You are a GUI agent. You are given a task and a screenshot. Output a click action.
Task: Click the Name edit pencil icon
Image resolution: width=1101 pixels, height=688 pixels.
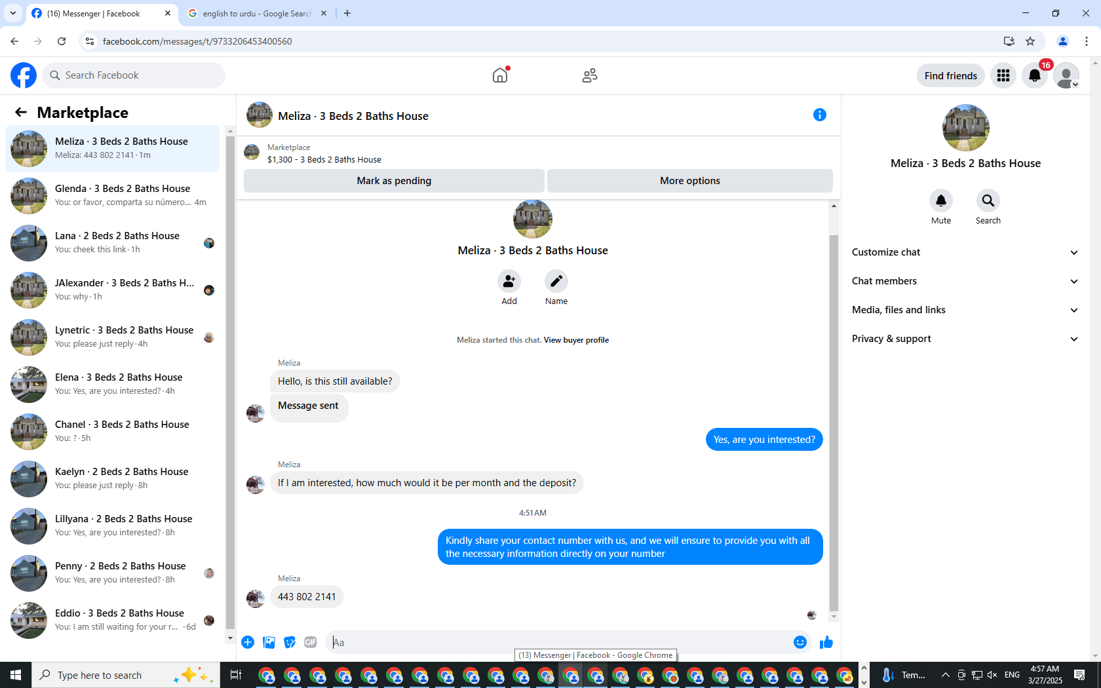coord(556,281)
